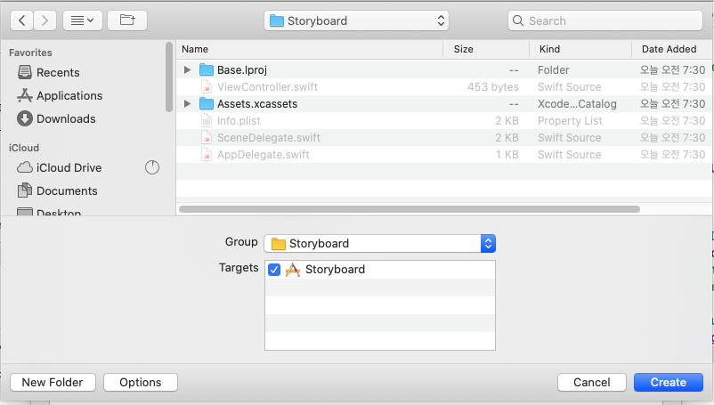Open the Storyboard location popup at top

click(x=356, y=20)
